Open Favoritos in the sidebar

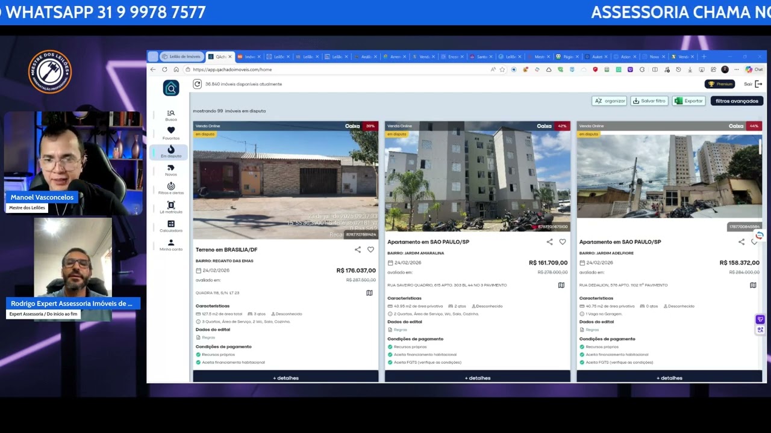tap(171, 133)
